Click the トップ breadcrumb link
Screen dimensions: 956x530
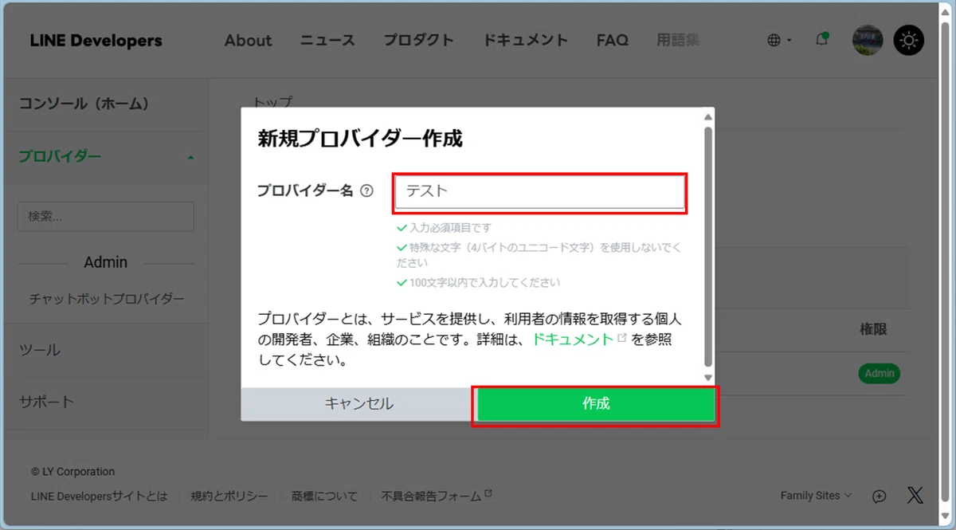tap(273, 102)
